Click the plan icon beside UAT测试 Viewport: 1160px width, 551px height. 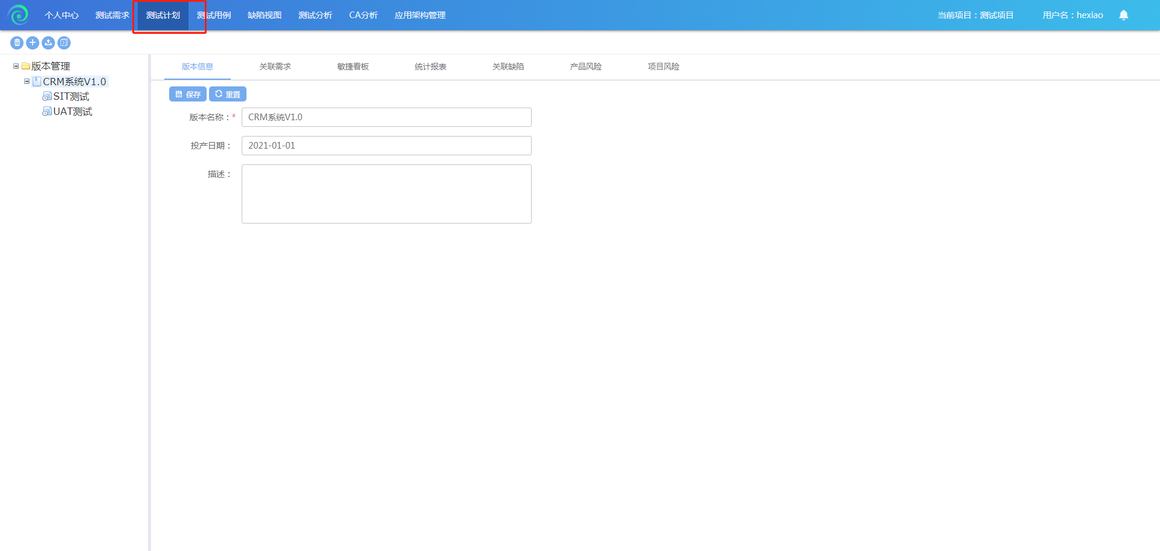point(47,112)
